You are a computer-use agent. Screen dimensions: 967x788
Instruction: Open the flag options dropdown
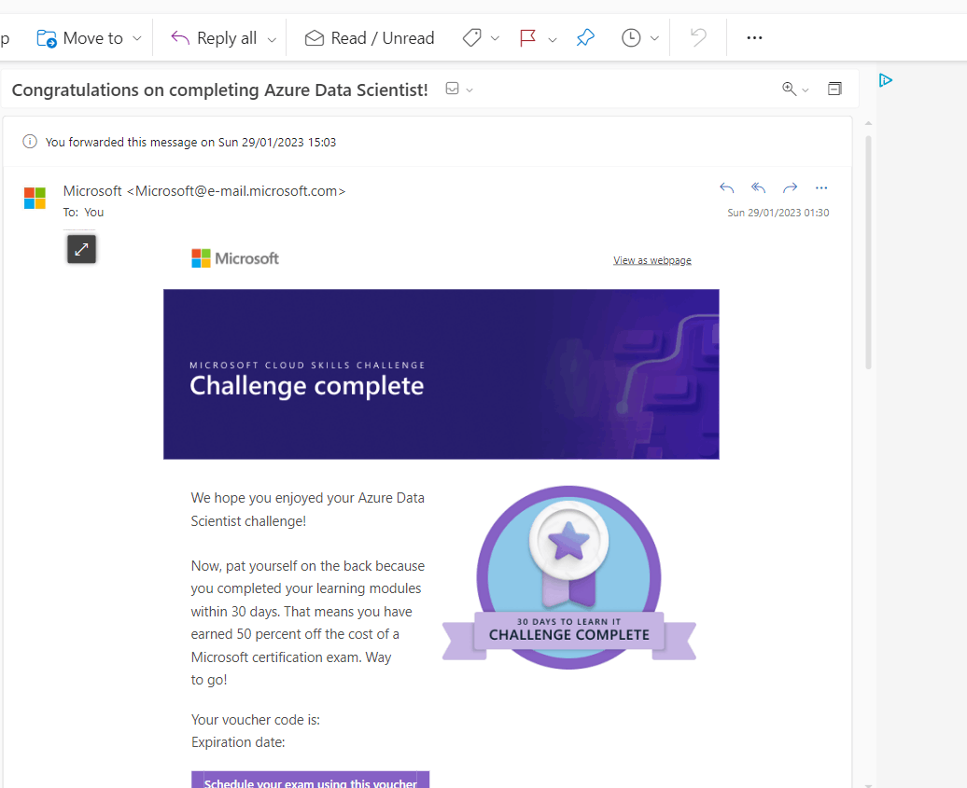pos(553,39)
